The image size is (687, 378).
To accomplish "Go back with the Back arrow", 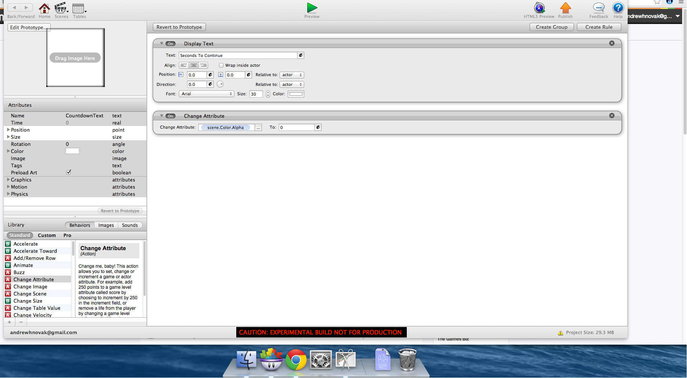I will (x=14, y=7).
